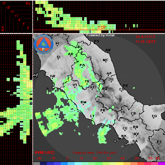165x165 pixels.
Task: Click the PZ city label
Action: coord(159,142)
